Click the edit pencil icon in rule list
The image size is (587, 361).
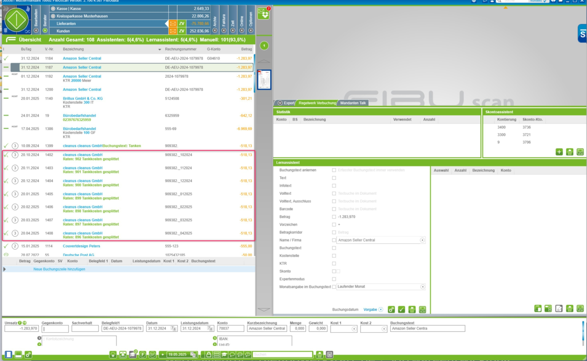tap(559, 308)
